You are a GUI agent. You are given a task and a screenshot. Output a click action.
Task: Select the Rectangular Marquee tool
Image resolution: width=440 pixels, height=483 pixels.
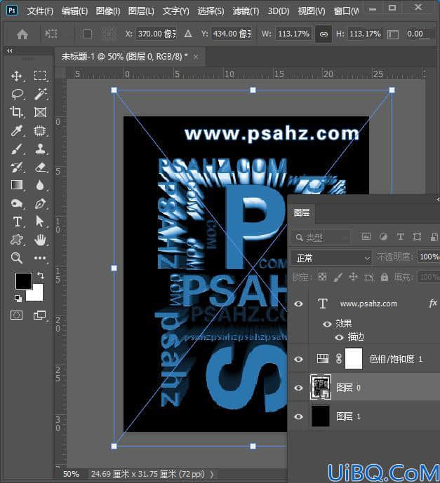pos(40,76)
